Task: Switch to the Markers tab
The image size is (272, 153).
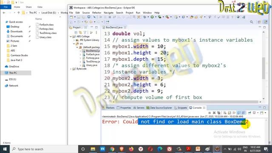Action: pos(108,108)
